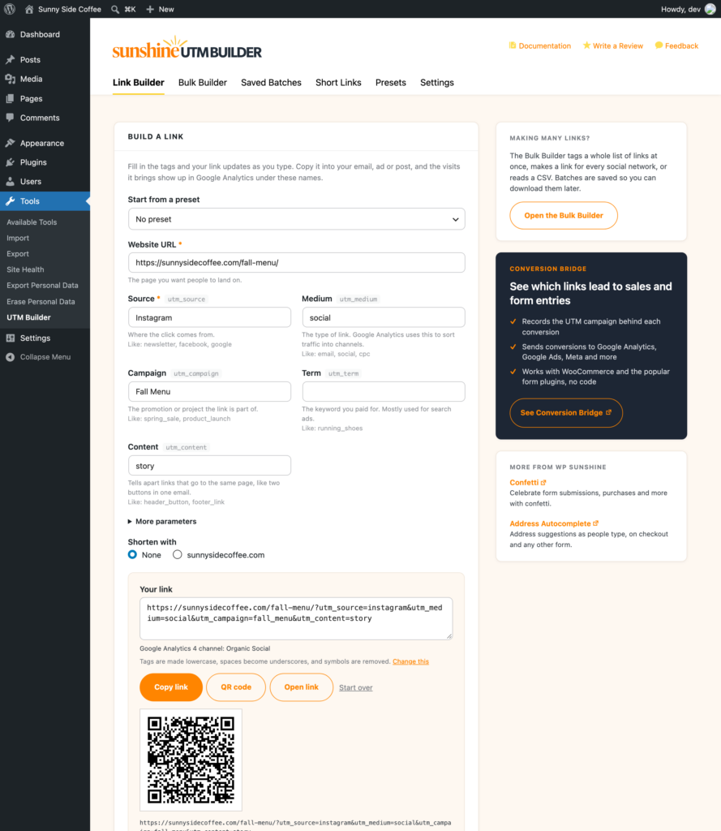
Task: Switch to the Link Builder tab
Action: (x=138, y=83)
